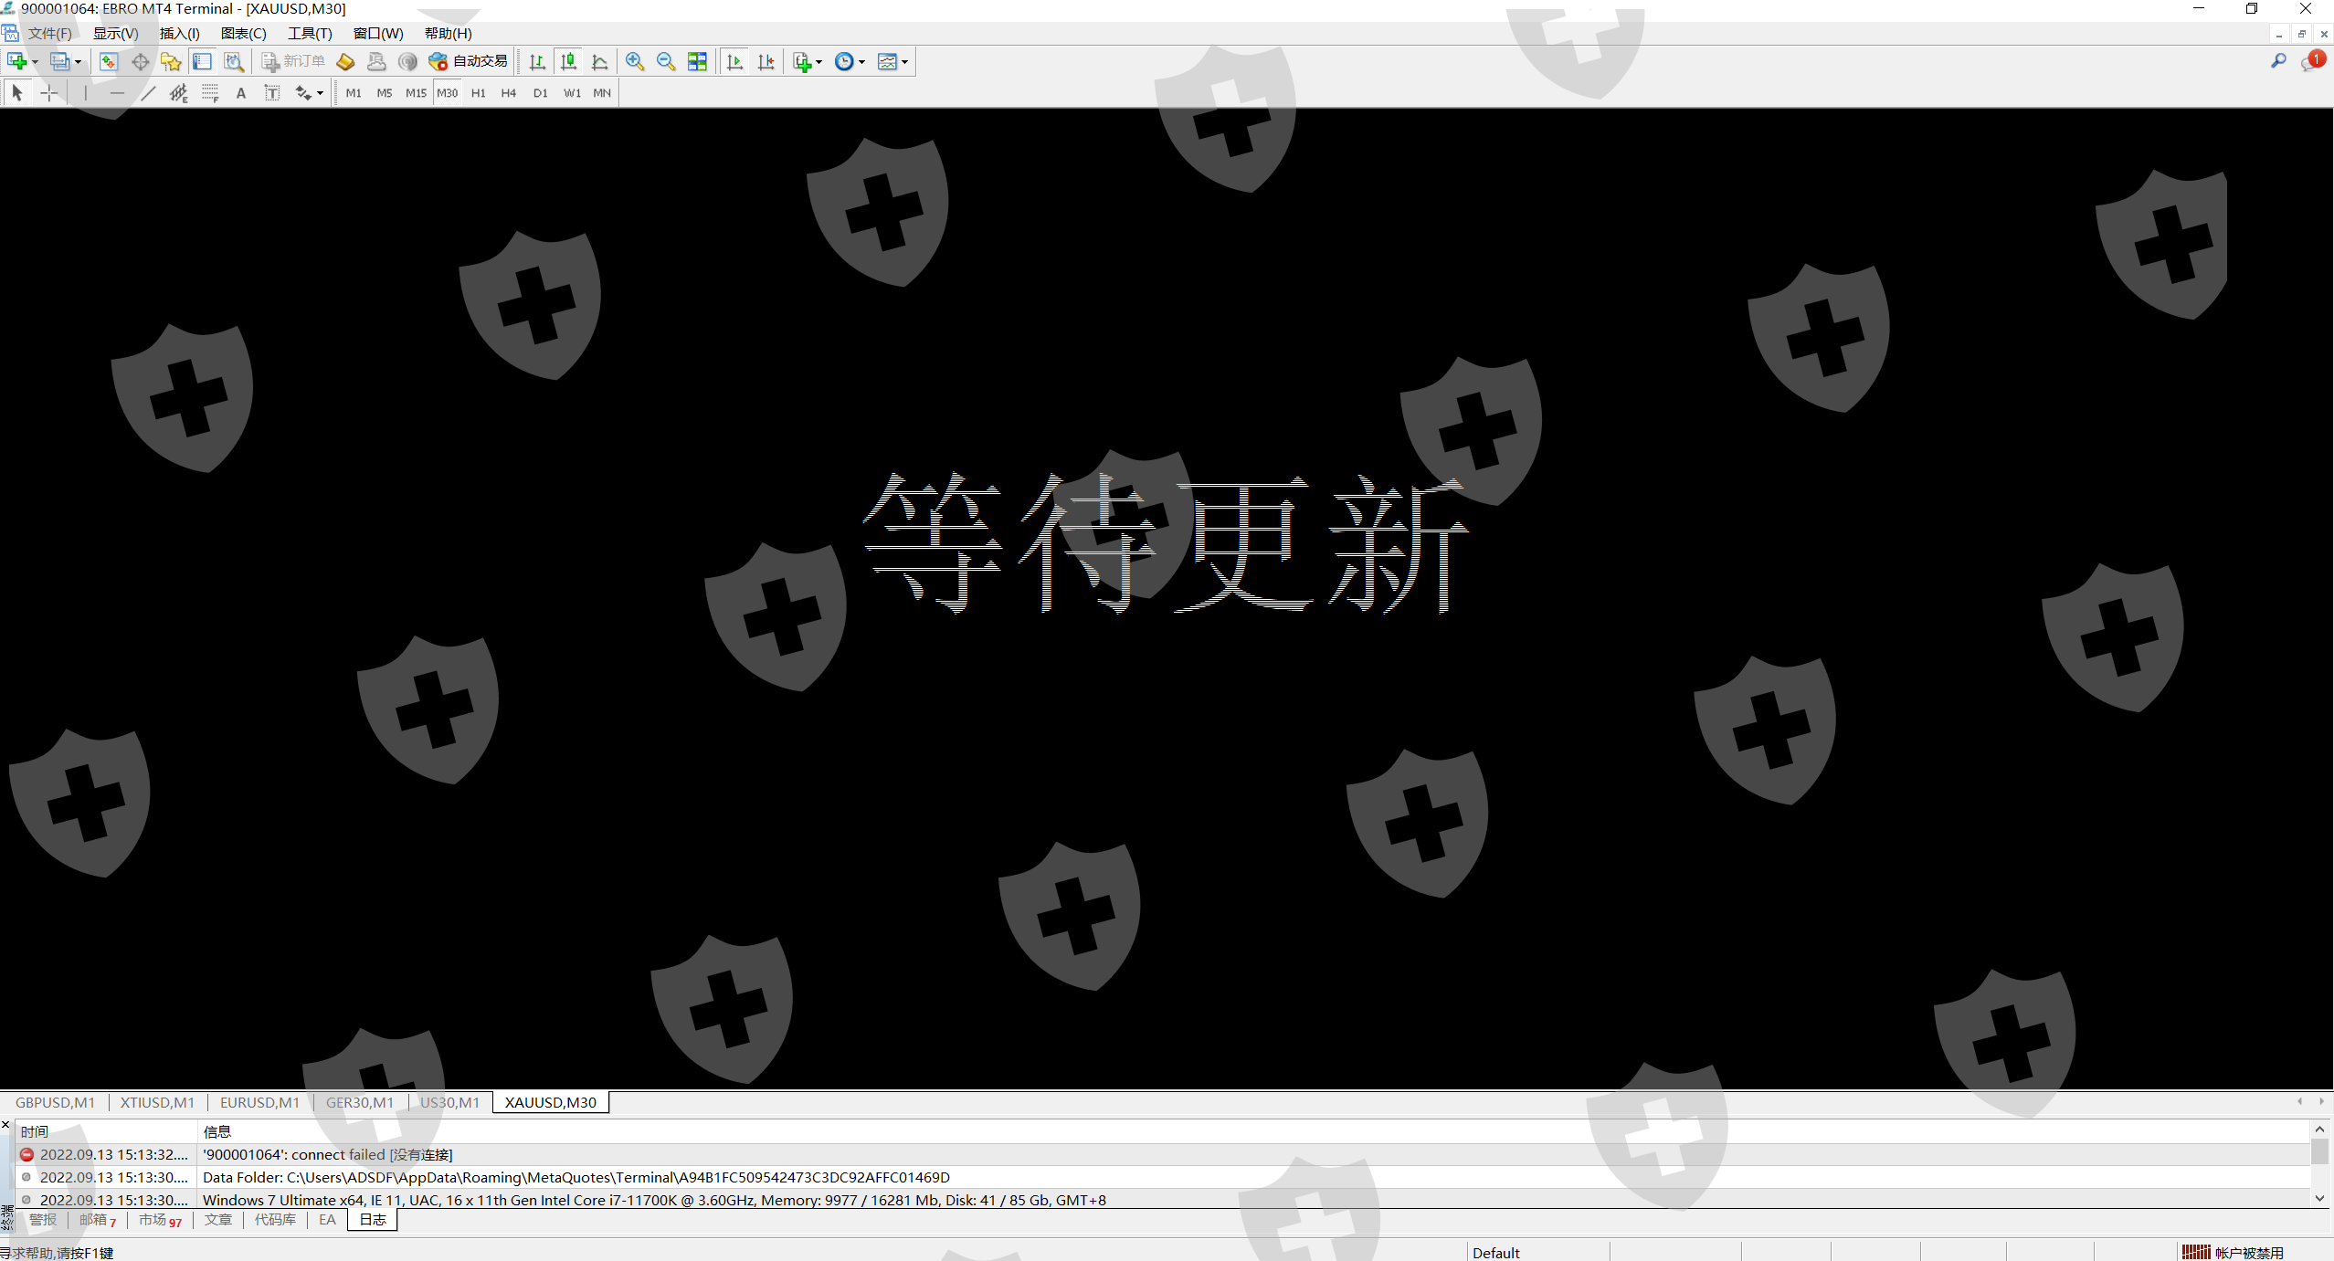Open the periodicity clock dropdown arrow
The width and height of the screenshot is (2334, 1261).
coord(861,62)
